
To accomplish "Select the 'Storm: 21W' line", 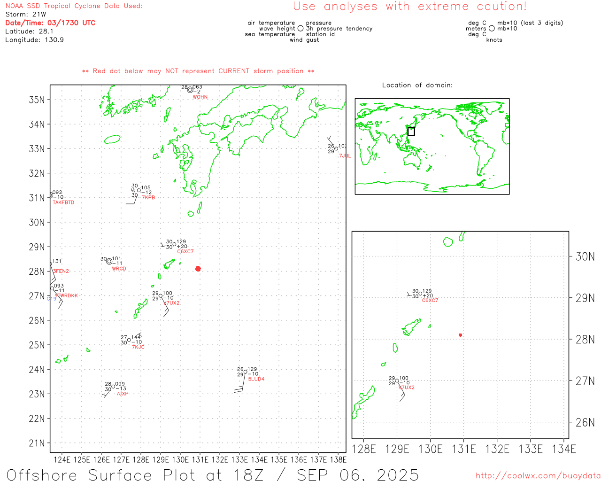I will 26,15.
